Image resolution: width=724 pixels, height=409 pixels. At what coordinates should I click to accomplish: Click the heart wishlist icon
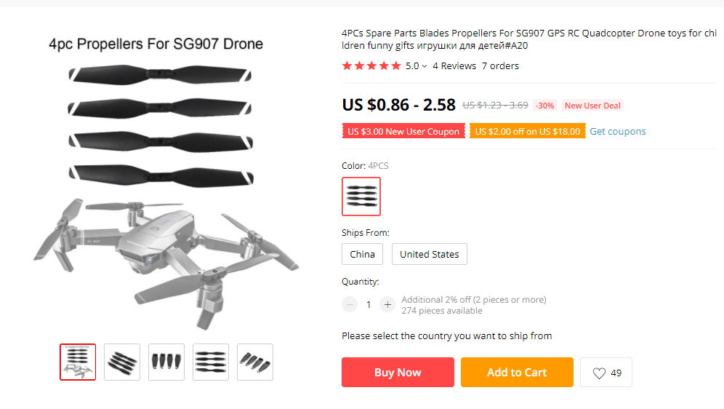pyautogui.click(x=599, y=373)
